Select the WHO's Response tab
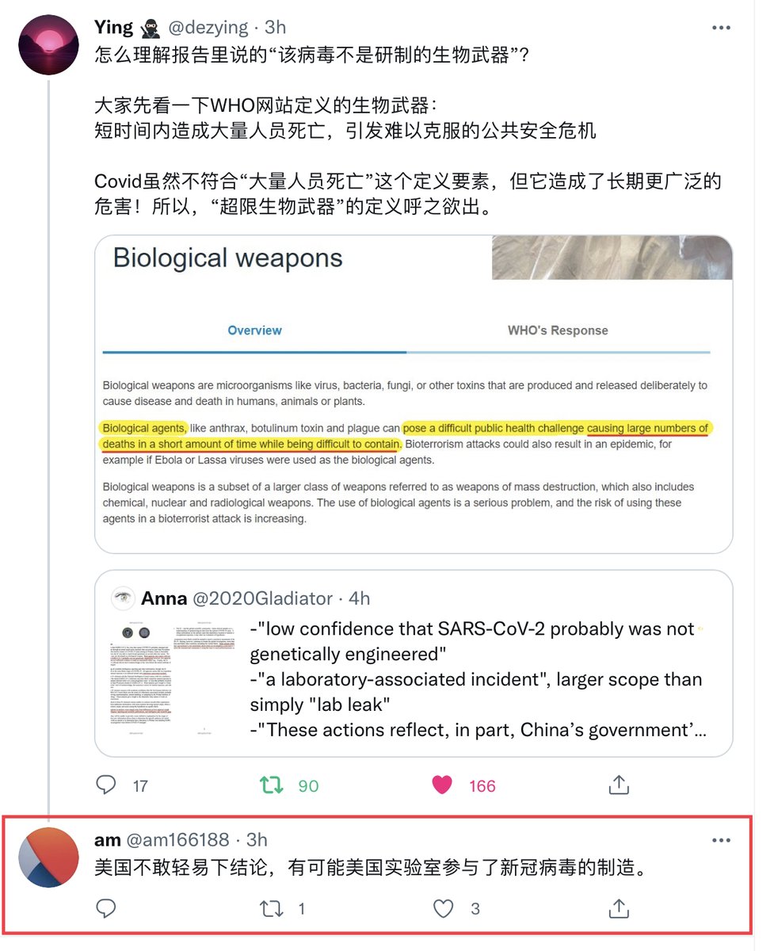Screen dimensions: 774x951 click(x=558, y=330)
